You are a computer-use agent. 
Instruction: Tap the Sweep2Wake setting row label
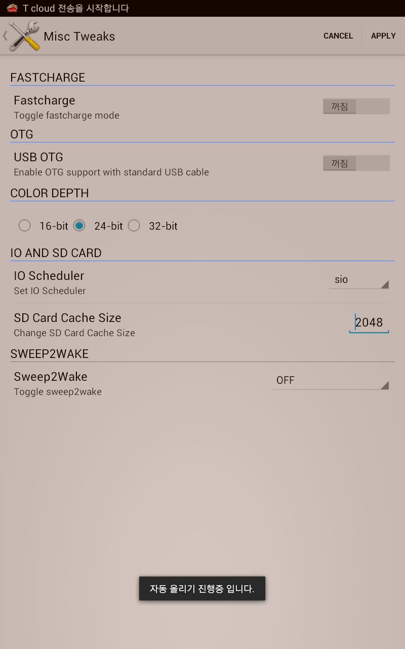pyautogui.click(x=51, y=377)
